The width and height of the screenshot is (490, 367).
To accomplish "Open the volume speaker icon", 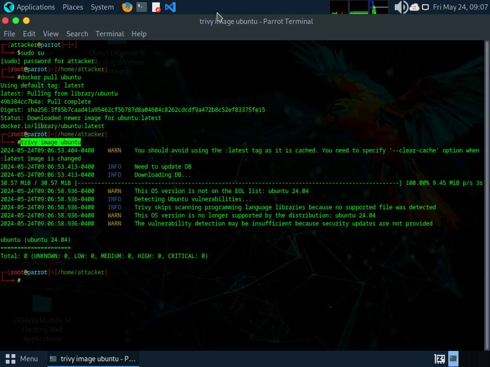I will [x=400, y=7].
